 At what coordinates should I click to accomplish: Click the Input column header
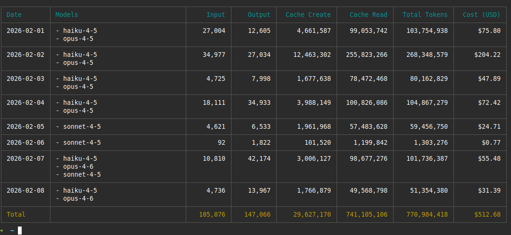216,15
